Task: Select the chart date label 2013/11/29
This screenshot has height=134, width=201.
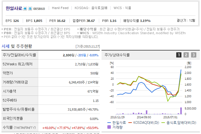Action: pos(118,117)
